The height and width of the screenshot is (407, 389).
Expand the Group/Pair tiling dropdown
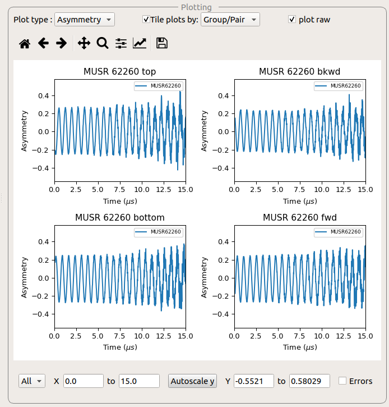pyautogui.click(x=230, y=20)
